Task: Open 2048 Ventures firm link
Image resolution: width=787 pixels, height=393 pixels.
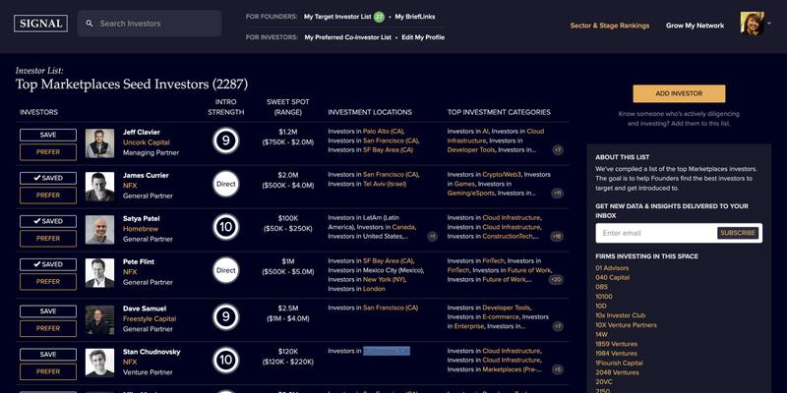Action: 617,372
